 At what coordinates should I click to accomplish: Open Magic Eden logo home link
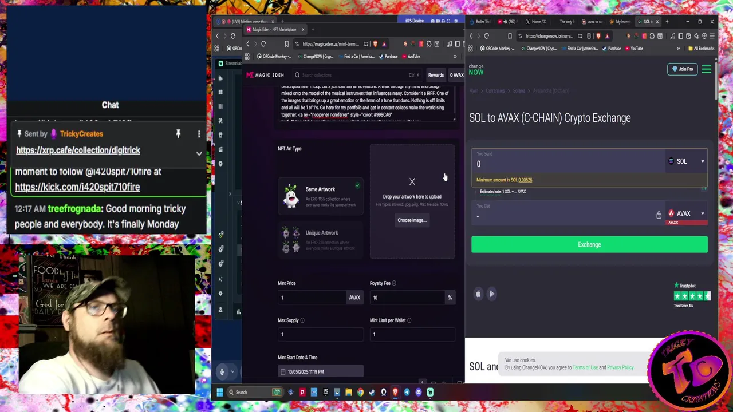pyautogui.click(x=265, y=75)
